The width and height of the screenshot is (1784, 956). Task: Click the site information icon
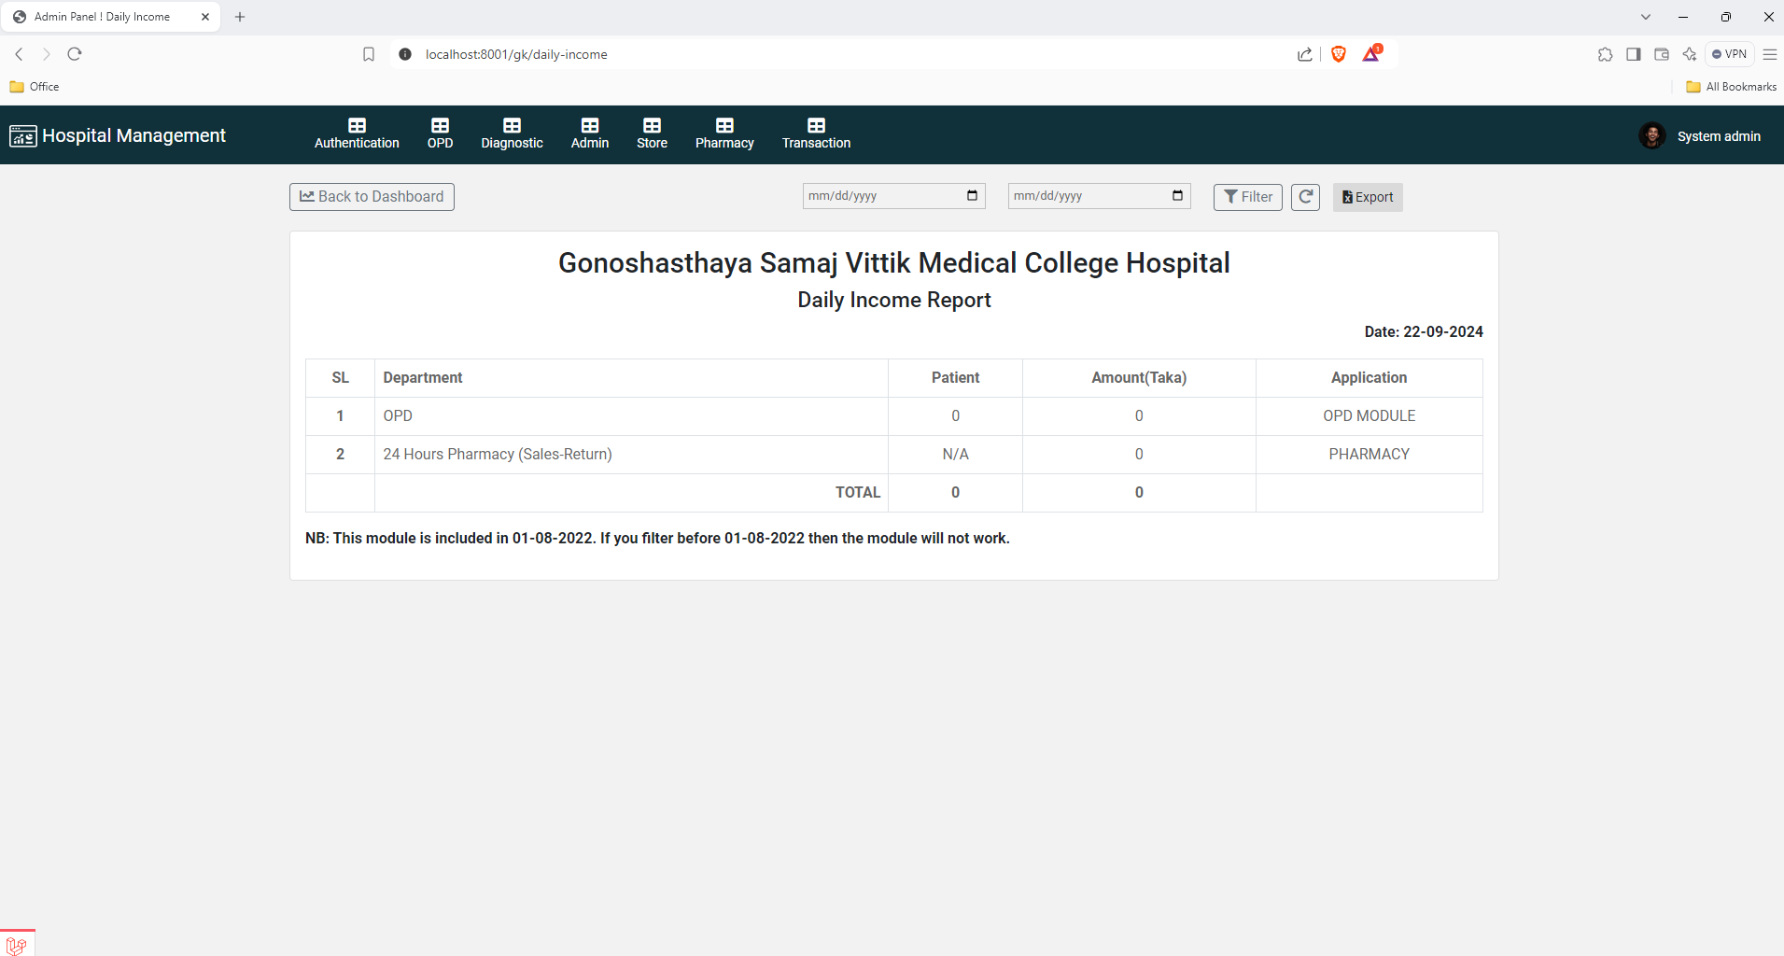pos(405,54)
